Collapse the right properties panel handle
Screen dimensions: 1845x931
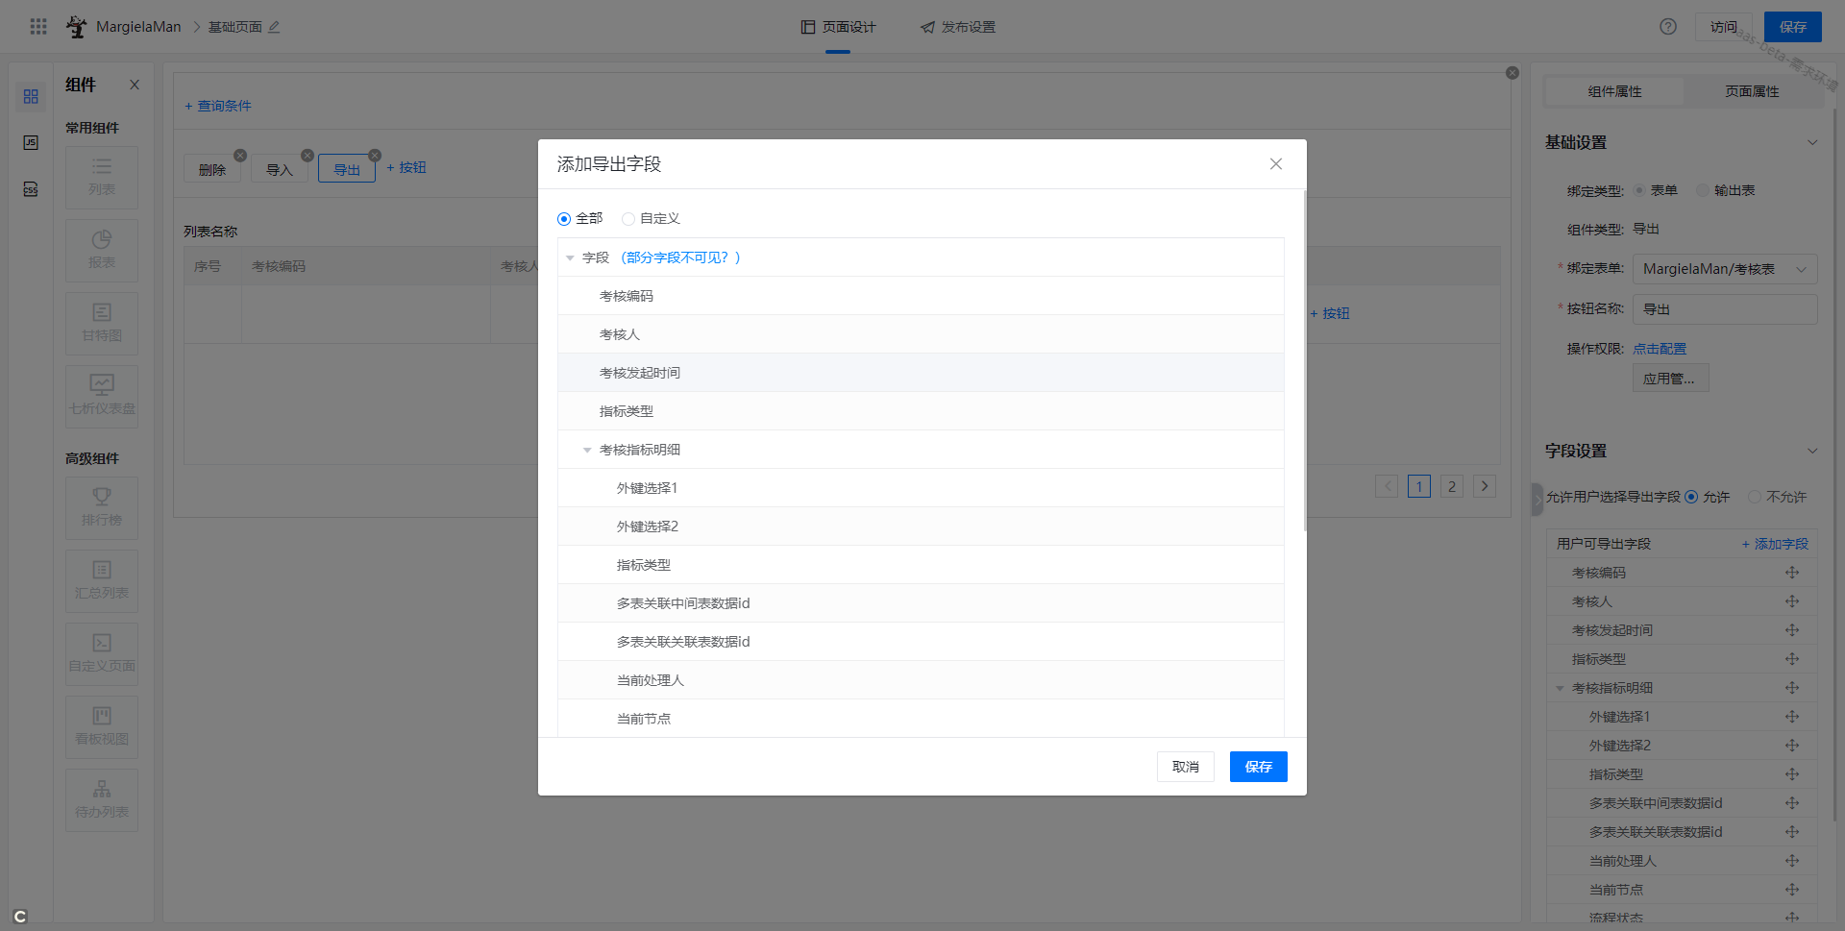pos(1537,499)
